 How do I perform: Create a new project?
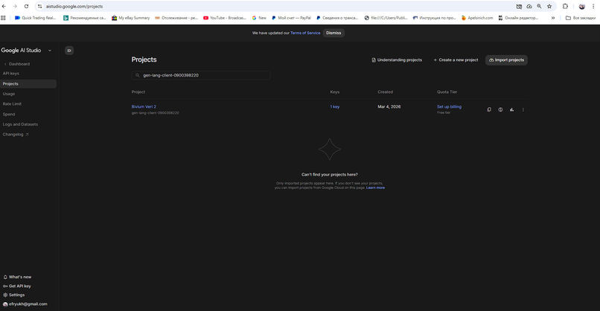tap(456, 60)
